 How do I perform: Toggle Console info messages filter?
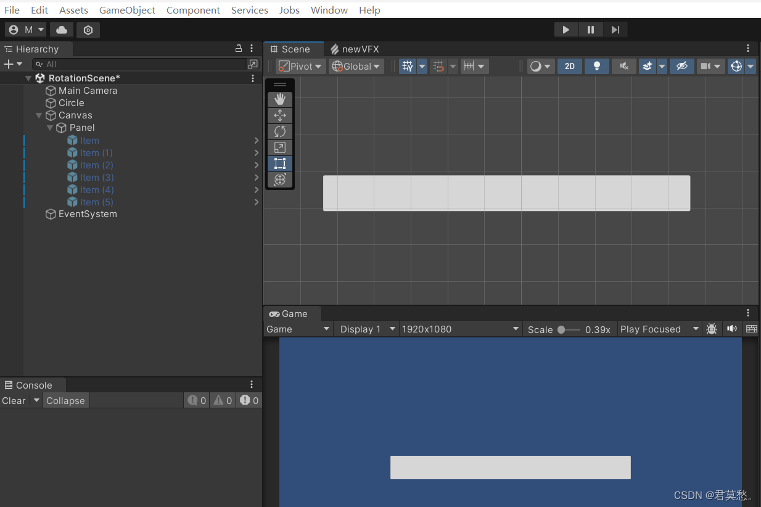click(197, 401)
